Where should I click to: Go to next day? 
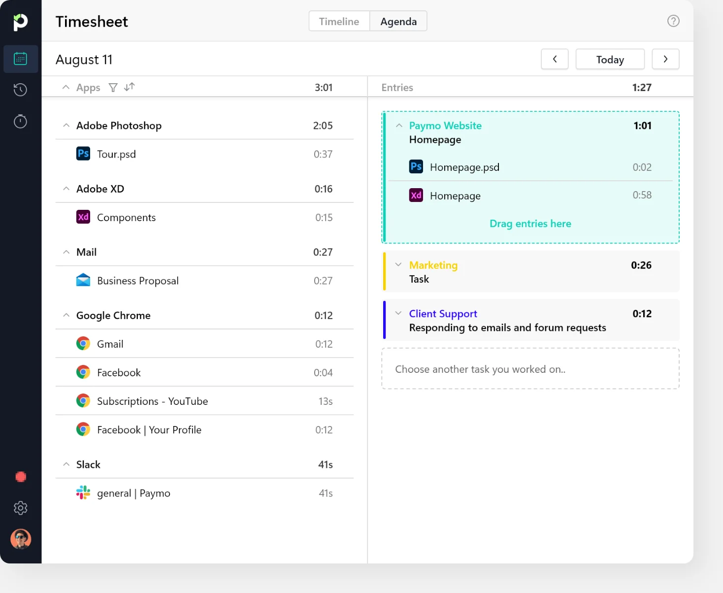[665, 59]
